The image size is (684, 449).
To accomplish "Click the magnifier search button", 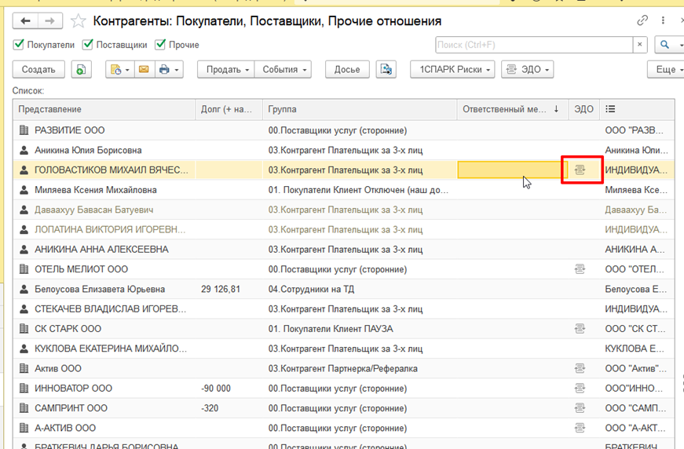I will pyautogui.click(x=664, y=45).
